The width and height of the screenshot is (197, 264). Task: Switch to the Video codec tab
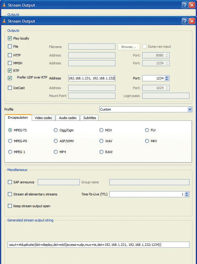tap(44, 118)
